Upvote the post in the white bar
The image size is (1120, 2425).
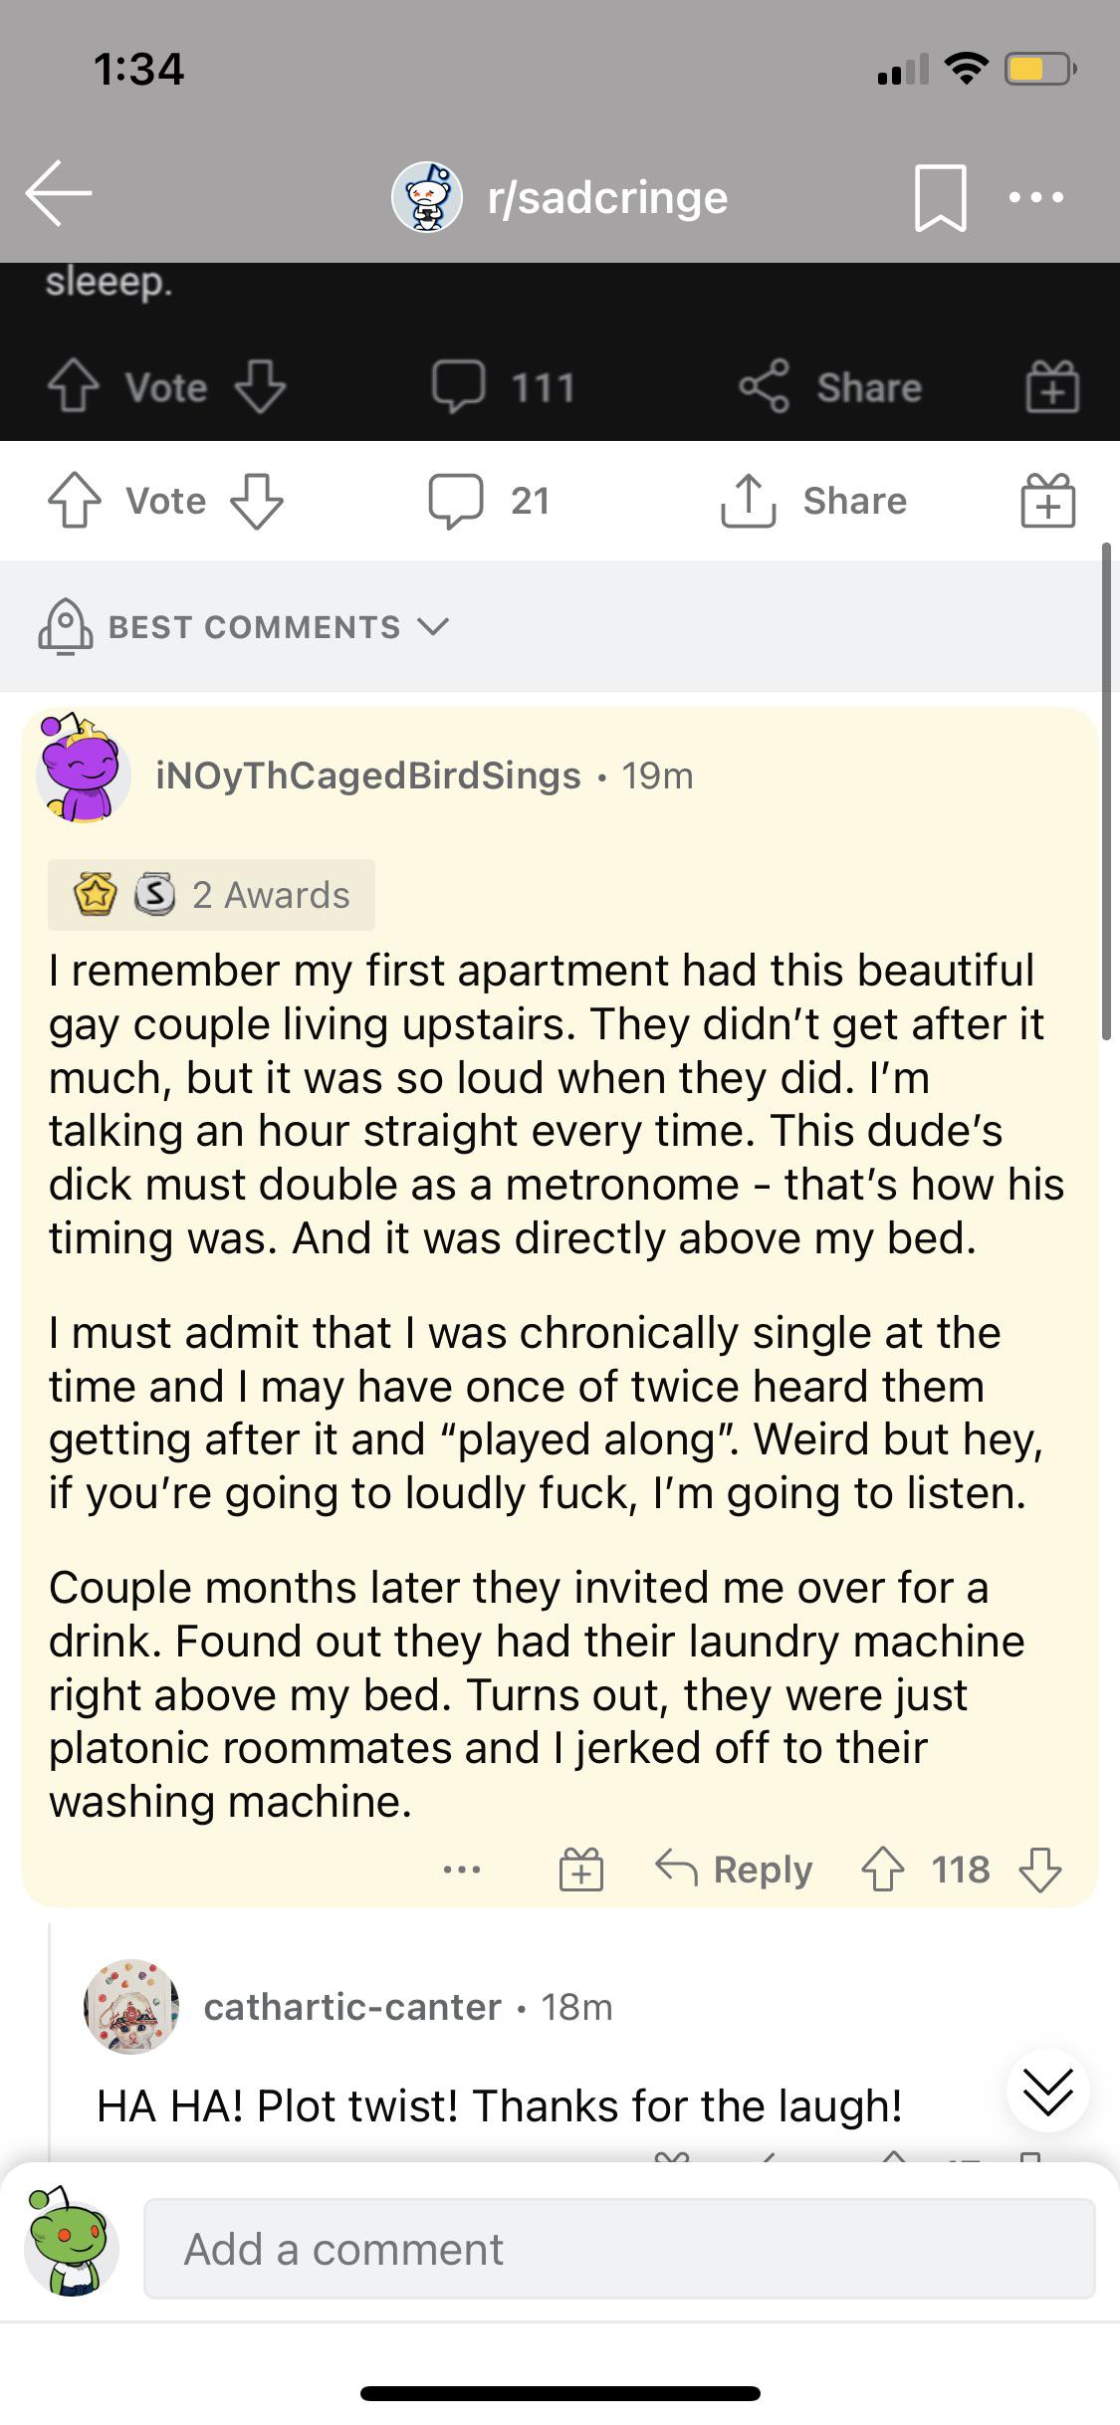pos(75,500)
